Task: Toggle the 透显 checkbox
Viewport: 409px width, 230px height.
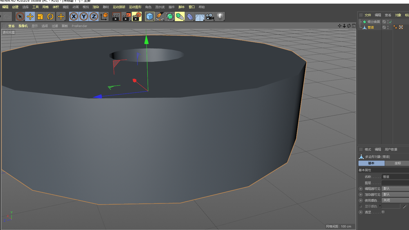Action: tap(383, 212)
